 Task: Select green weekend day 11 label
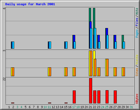(49, 107)
